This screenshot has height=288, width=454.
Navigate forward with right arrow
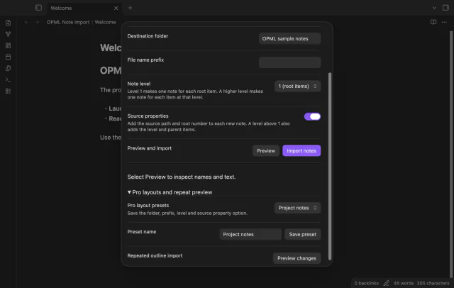[37, 22]
